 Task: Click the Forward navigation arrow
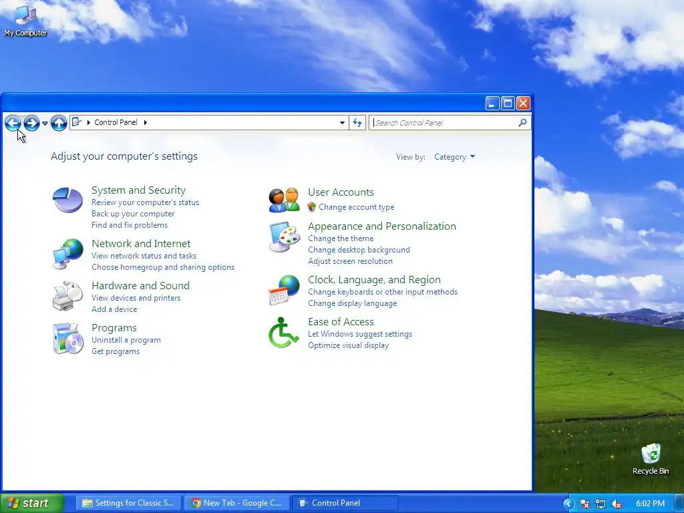point(31,123)
